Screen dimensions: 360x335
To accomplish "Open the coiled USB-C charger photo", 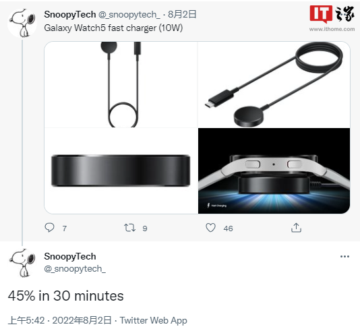I will point(274,84).
